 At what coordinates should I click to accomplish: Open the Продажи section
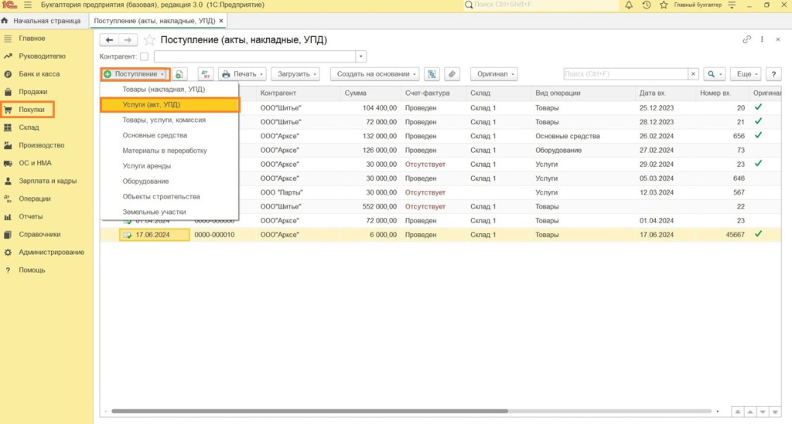point(32,92)
